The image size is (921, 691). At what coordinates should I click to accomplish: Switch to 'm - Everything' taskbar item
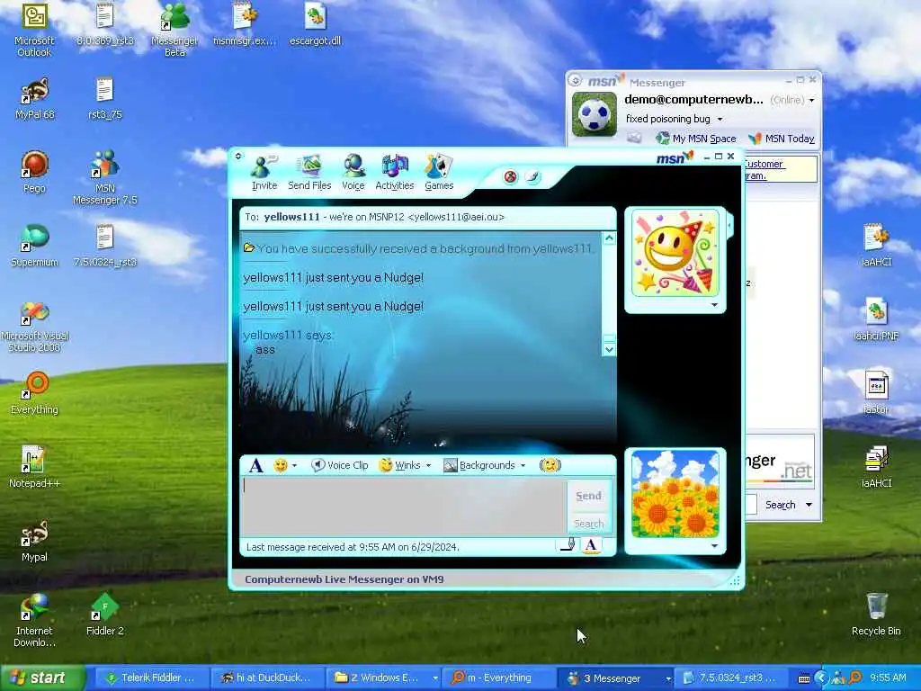tap(499, 678)
